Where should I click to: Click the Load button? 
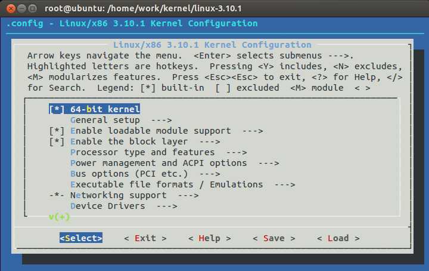pyautogui.click(x=338, y=238)
